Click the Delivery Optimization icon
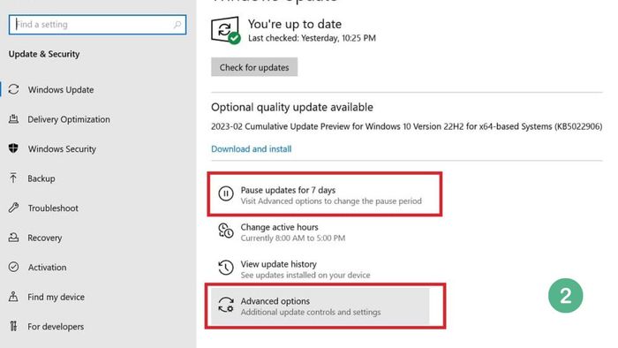 (13, 119)
